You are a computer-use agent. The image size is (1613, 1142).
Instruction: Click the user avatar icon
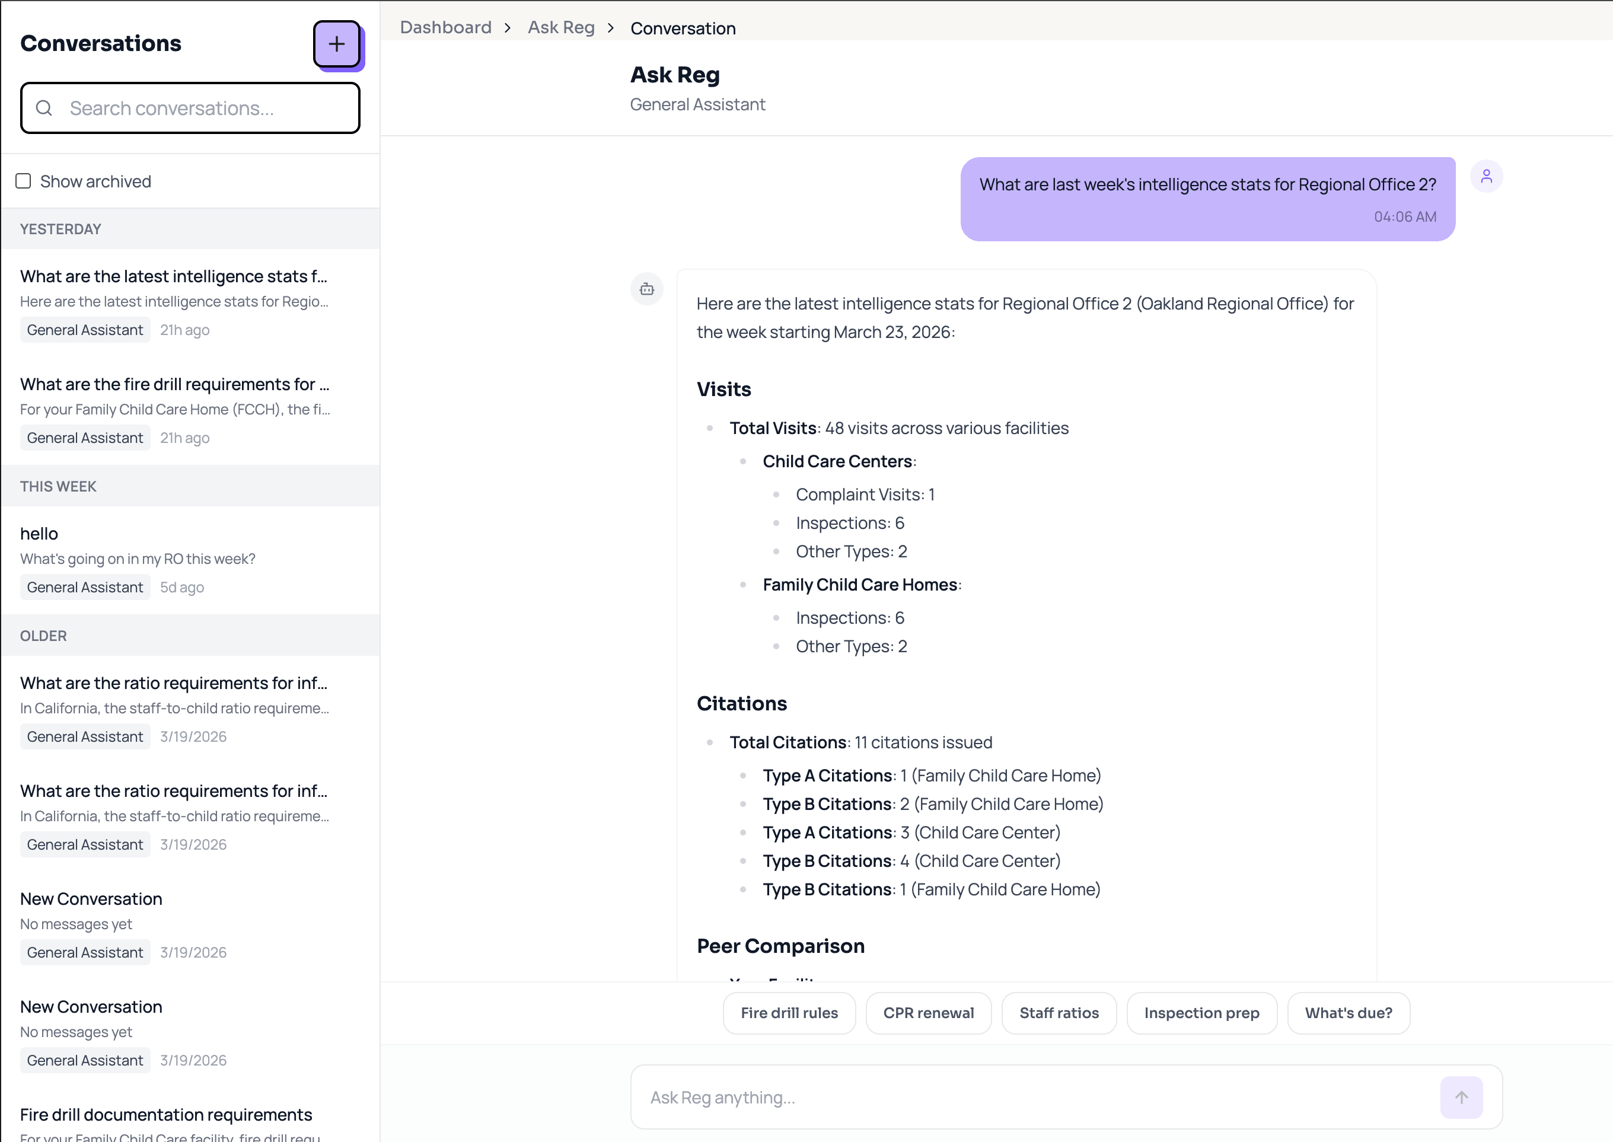click(x=1487, y=176)
